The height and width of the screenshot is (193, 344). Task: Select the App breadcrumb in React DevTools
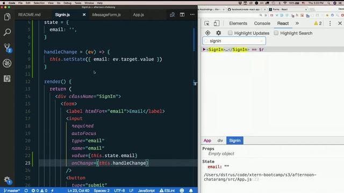pos(207,140)
